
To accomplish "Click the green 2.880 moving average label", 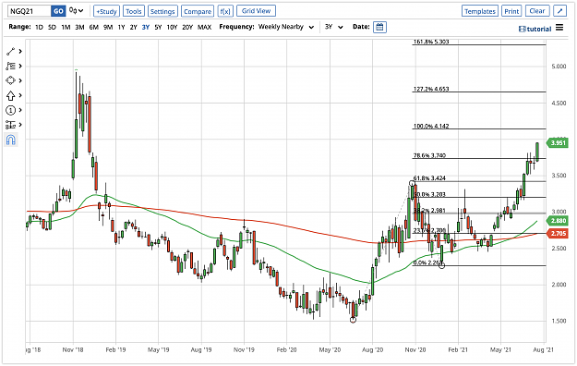I will [558, 221].
